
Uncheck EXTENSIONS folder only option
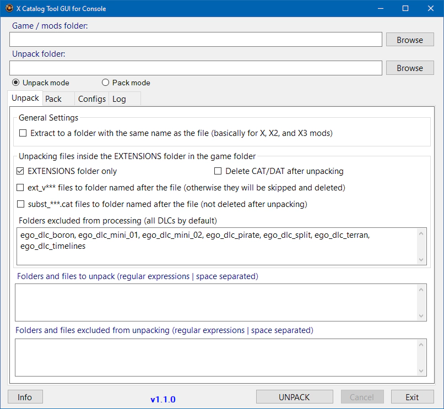tap(20, 171)
